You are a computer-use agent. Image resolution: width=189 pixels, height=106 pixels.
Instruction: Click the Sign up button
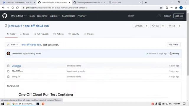(179, 16)
